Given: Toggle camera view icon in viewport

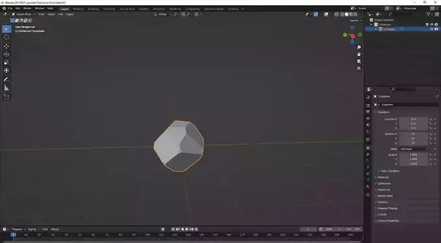Looking at the screenshot, I should 359,61.
